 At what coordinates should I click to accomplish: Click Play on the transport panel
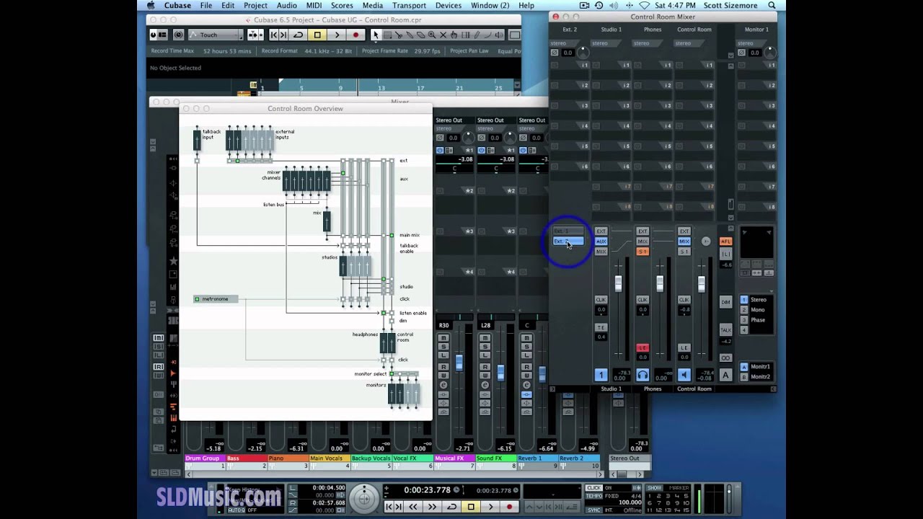[490, 507]
